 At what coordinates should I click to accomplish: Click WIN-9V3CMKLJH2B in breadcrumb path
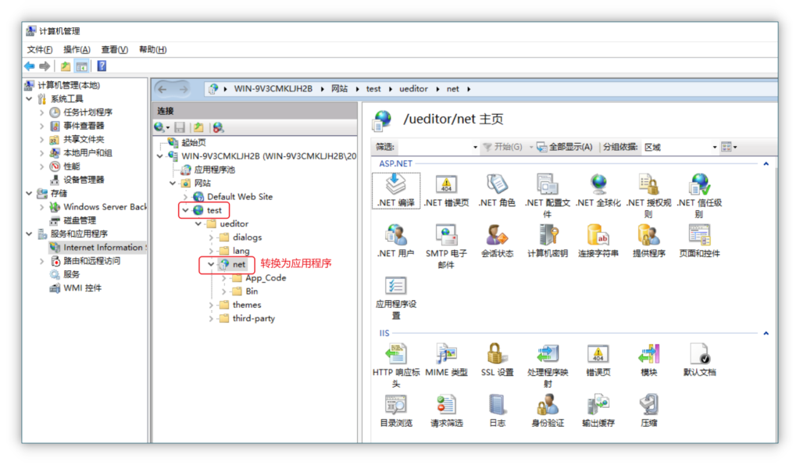[x=273, y=89]
